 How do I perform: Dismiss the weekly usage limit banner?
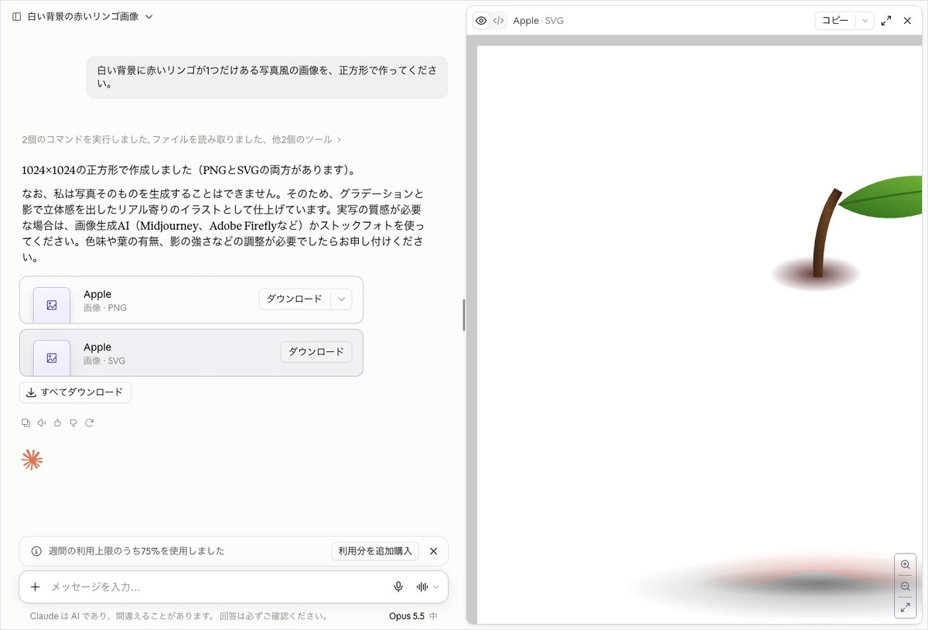pyautogui.click(x=433, y=551)
